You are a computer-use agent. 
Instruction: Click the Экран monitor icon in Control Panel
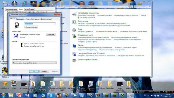(74, 46)
